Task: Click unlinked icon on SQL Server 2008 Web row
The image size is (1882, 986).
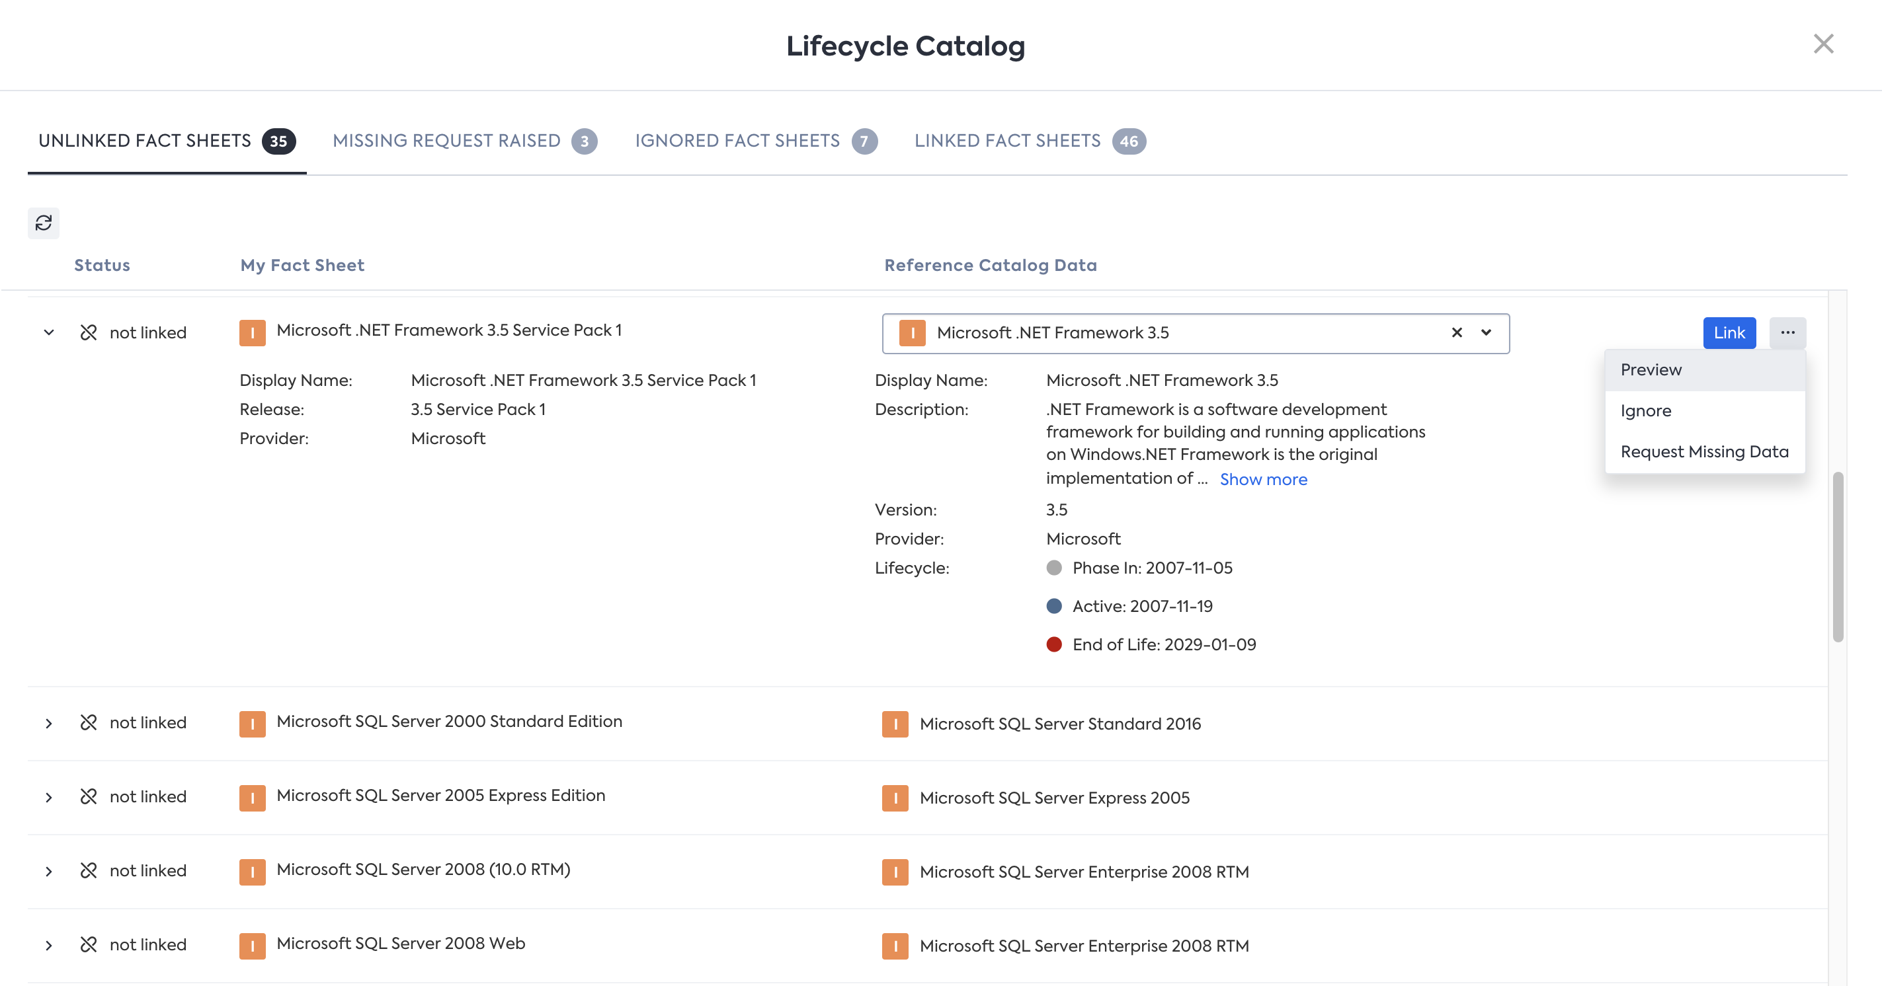Action: [x=89, y=944]
